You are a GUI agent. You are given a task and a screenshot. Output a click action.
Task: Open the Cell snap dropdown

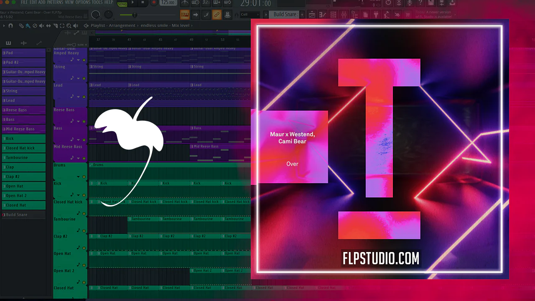pos(250,15)
